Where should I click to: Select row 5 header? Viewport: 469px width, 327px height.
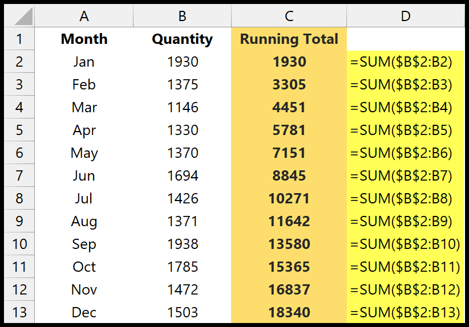19,130
